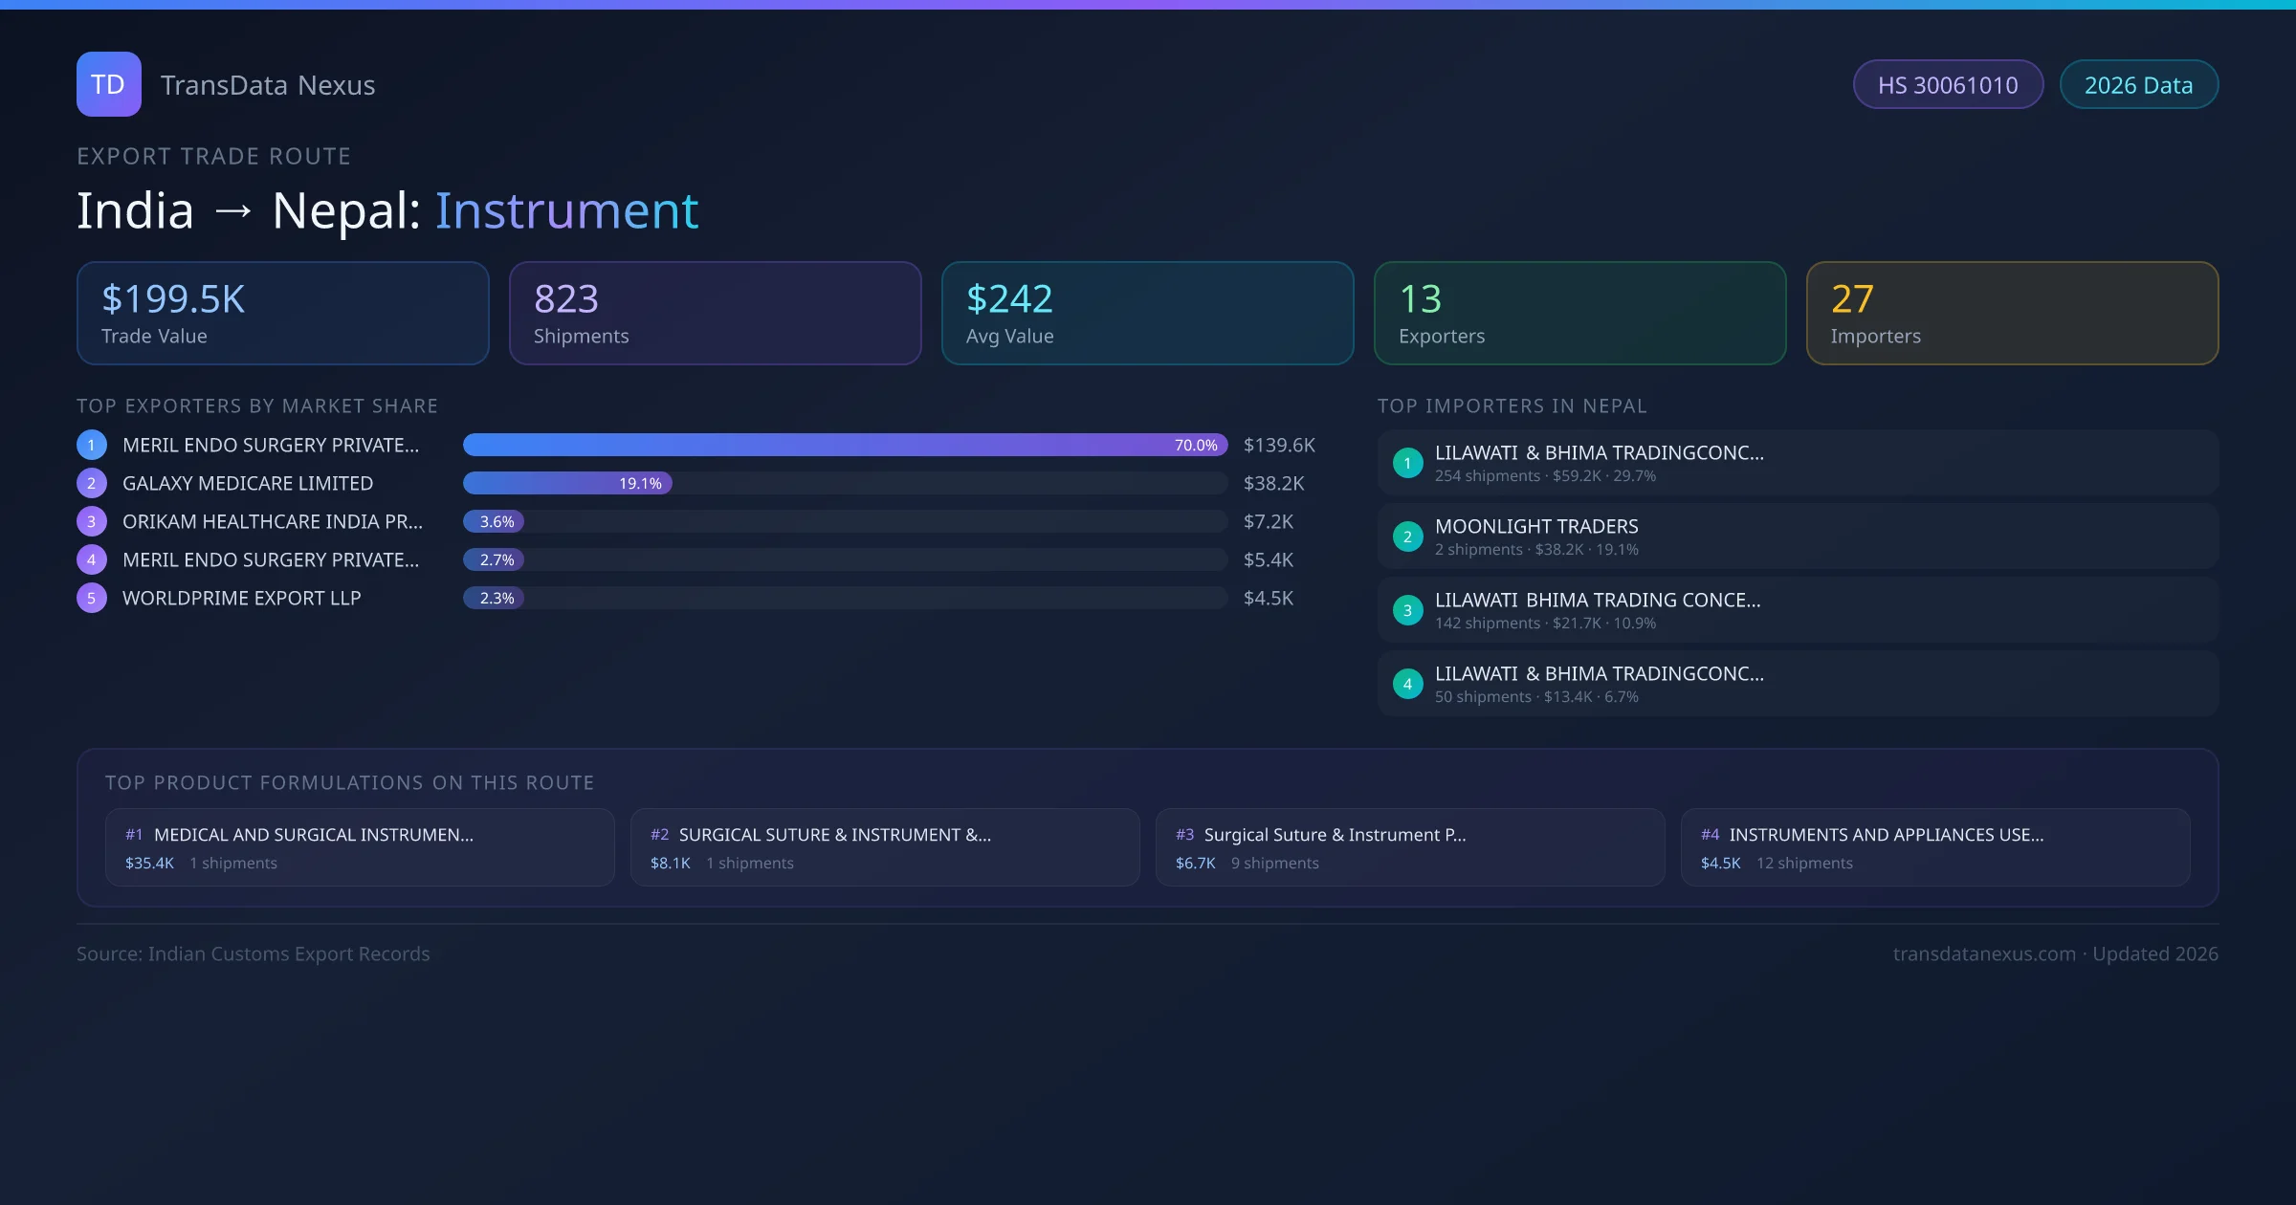Click green rank 1 badge for Lilawati importer
The height and width of the screenshot is (1205, 2296).
click(1407, 463)
